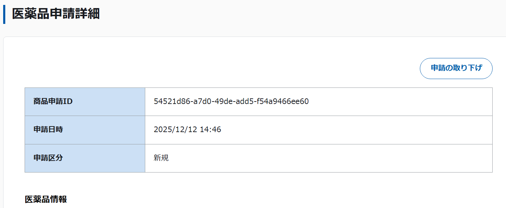Click the third table row showing 申請区分

(x=258, y=158)
